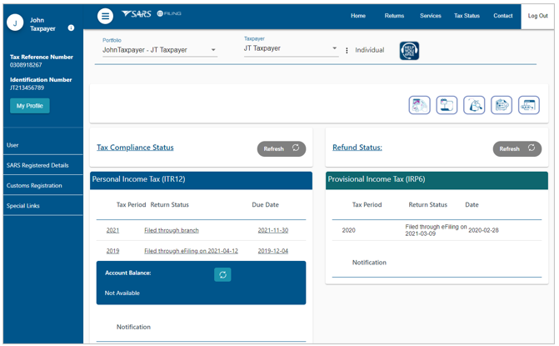Open the 2021 tax period link
Viewport: 559px width, 346px height.
[112, 230]
